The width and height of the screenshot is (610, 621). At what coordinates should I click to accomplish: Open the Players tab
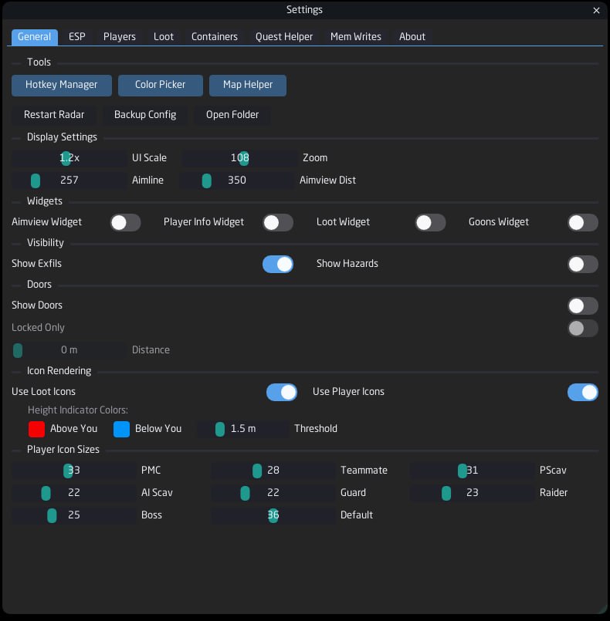coord(120,37)
